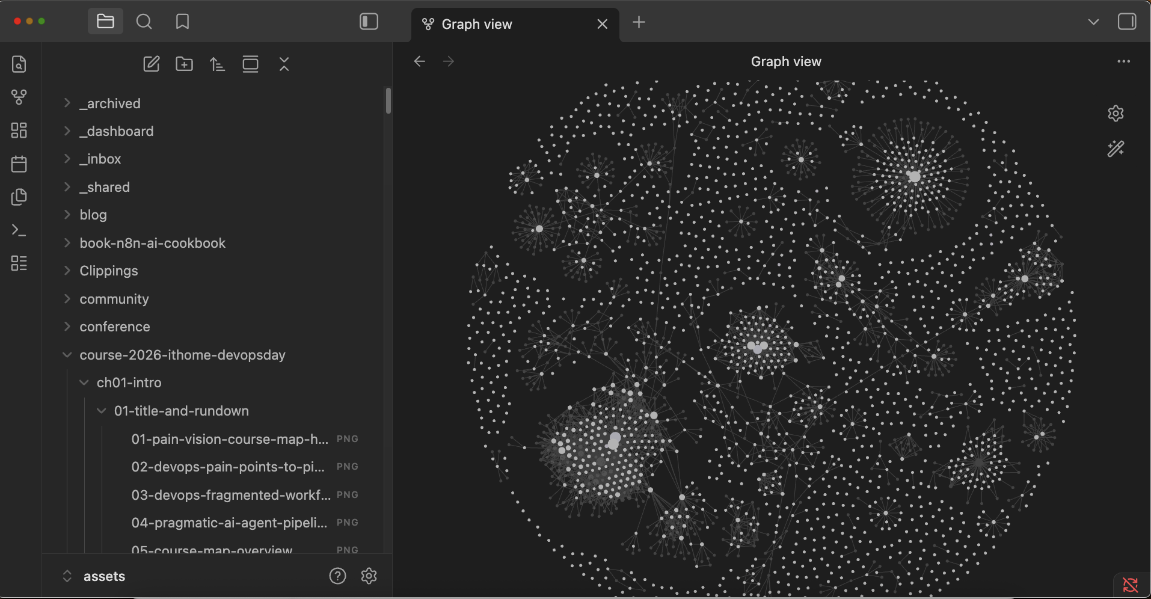
Task: Toggle the right sidebar icon
Action: pos(1127,22)
